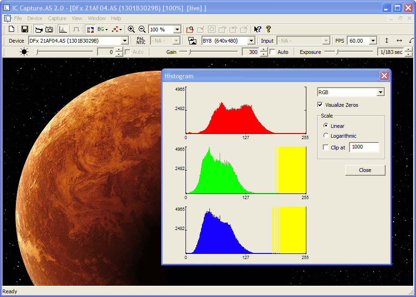Click the yellow question mark help icon
The image size is (416, 297).
[268, 29]
